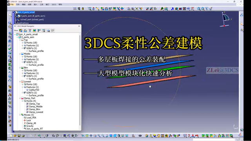
Task: Select the Clamp_Top point
Action: coord(34,104)
